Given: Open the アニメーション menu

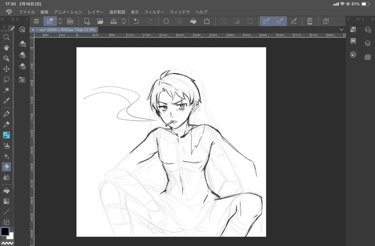Looking at the screenshot, I should pyautogui.click(x=68, y=12).
